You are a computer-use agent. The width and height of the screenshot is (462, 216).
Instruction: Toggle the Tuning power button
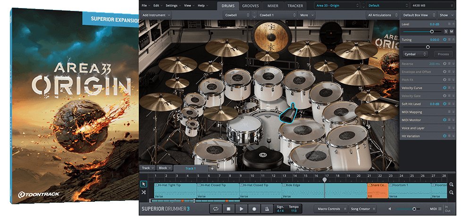click(445, 40)
